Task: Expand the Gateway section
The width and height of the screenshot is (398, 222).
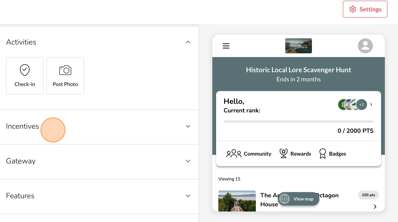Action: [x=188, y=161]
